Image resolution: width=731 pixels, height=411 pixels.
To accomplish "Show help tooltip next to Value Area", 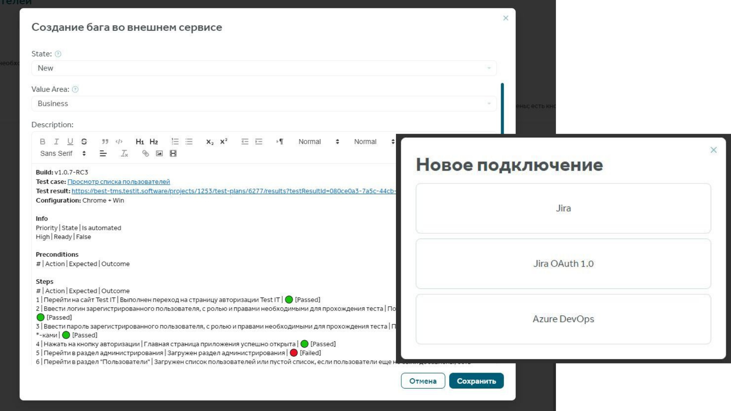I will (x=75, y=89).
